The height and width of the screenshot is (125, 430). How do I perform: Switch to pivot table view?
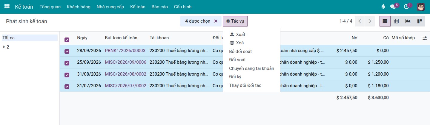pos(396,21)
